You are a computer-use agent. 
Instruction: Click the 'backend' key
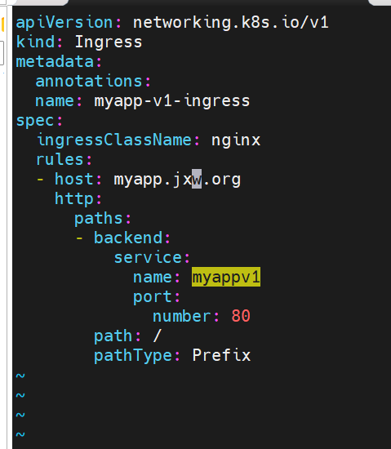(x=128, y=238)
